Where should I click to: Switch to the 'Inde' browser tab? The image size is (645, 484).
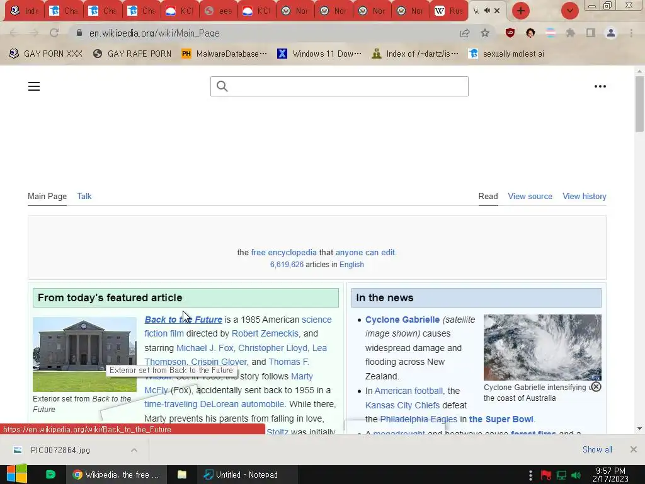(25, 11)
